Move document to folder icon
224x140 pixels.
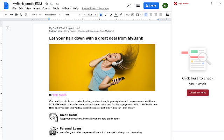52,4
